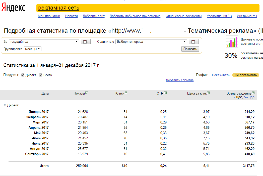Toggle the Всего product checkbox
The width and height of the screenshot is (263, 176).
tap(41, 75)
